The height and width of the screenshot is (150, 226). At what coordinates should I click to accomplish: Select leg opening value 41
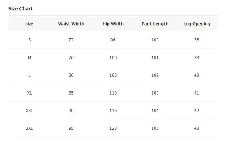point(197,93)
